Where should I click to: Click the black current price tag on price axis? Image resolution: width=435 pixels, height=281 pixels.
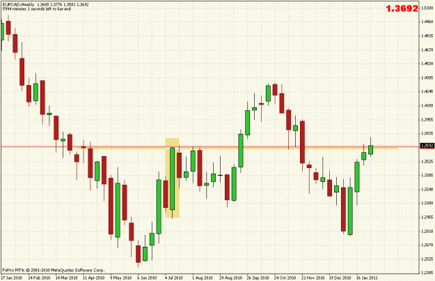pos(427,146)
